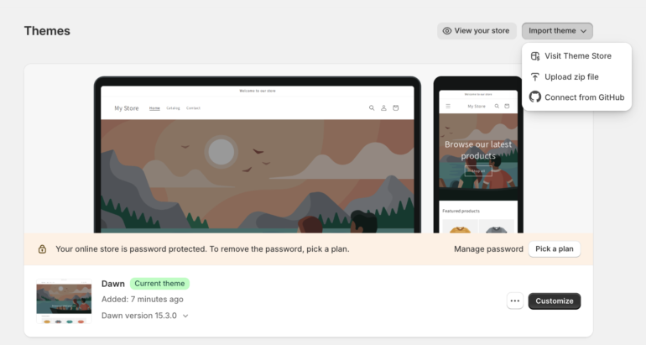Screen dimensions: 646x345
Task: Click hamburger menu icon in mobile preview
Action: (448, 107)
